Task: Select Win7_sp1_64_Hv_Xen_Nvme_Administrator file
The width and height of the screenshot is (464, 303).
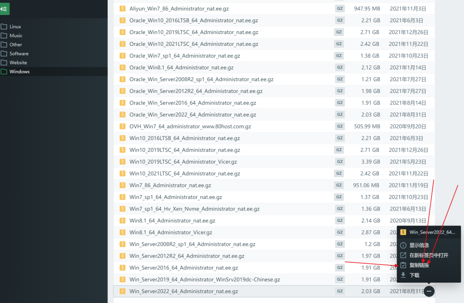Action: pyautogui.click(x=194, y=209)
